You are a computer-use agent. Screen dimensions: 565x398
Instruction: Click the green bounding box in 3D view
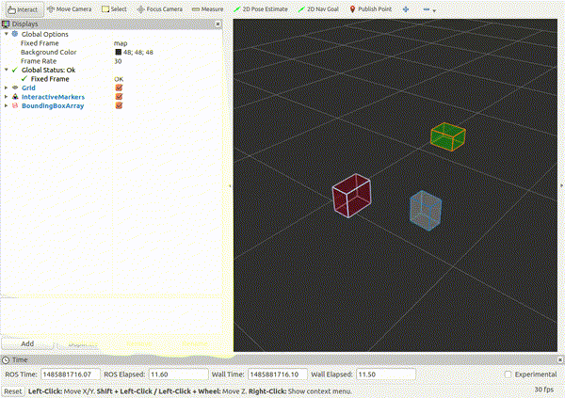click(448, 136)
